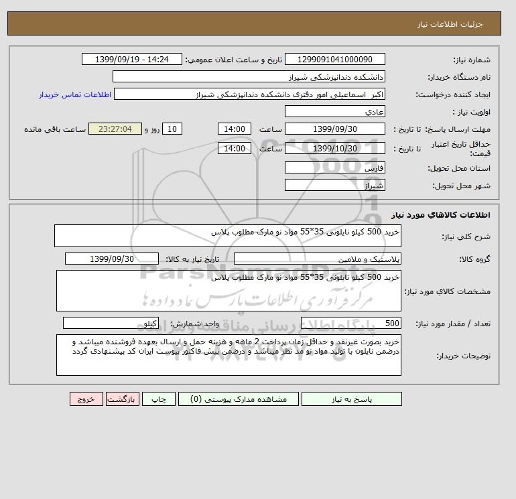Click the response deadline time 14:00 field
This screenshot has width=516, height=499.
click(235, 129)
